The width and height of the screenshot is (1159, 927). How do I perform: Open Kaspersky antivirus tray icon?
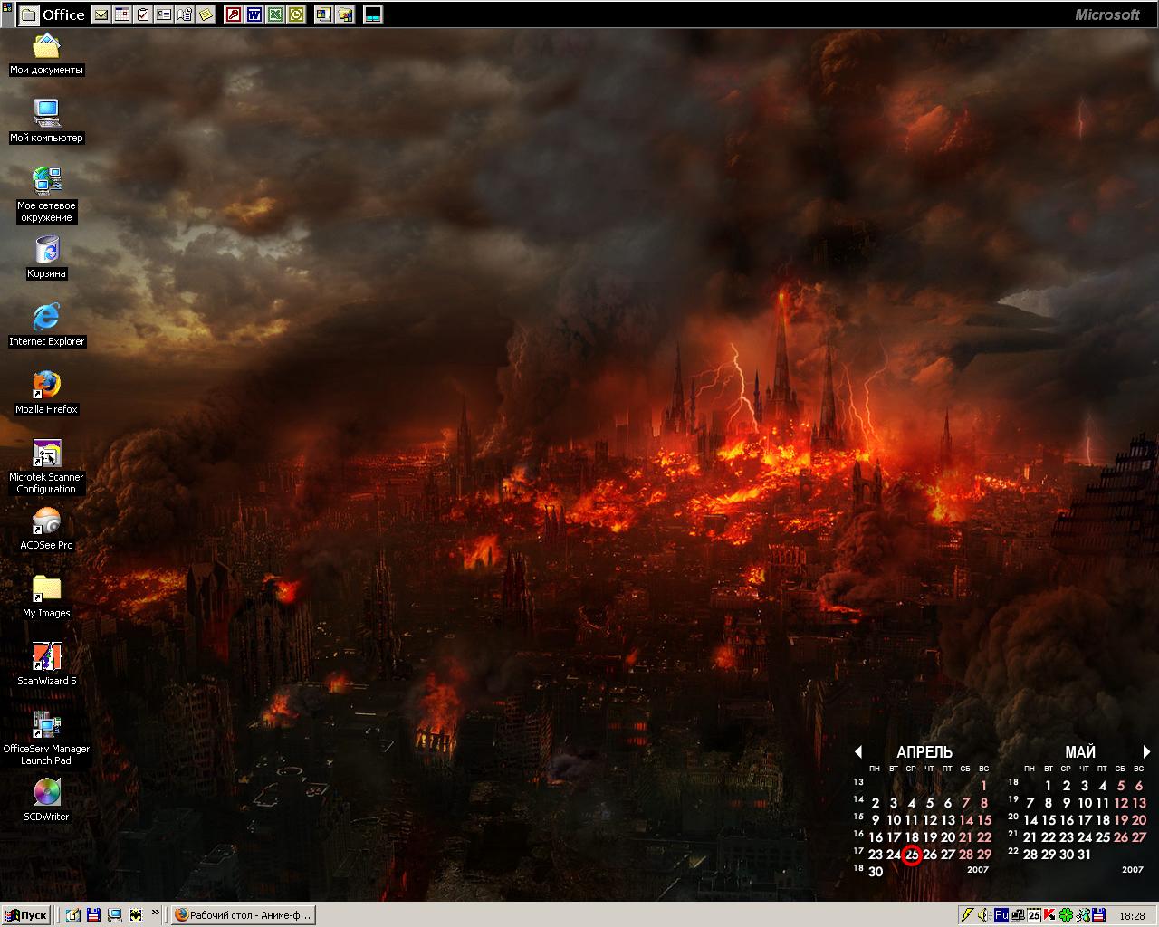pos(1050,915)
